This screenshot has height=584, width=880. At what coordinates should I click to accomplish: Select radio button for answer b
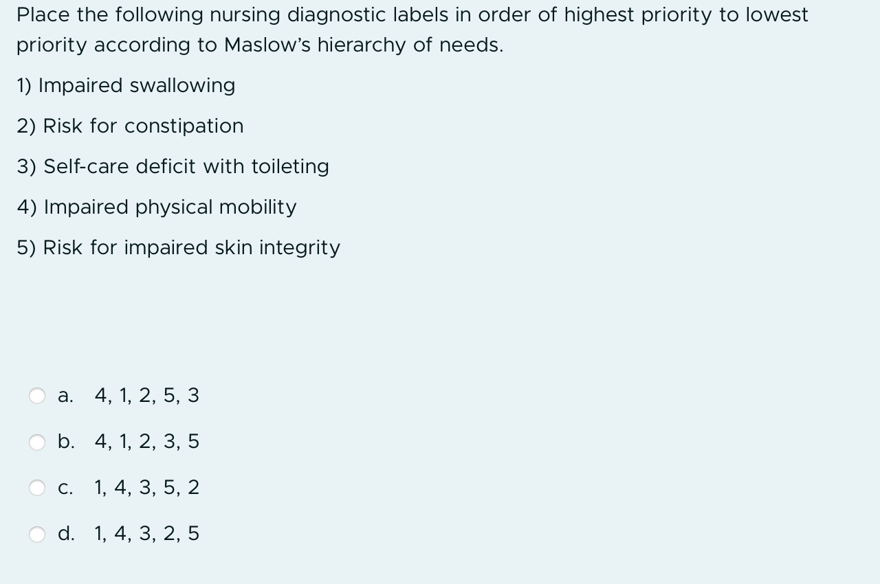pos(38,442)
